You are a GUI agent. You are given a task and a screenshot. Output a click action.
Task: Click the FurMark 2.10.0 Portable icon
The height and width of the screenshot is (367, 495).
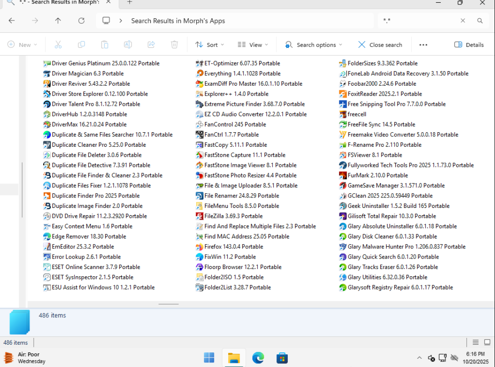pyautogui.click(x=343, y=176)
